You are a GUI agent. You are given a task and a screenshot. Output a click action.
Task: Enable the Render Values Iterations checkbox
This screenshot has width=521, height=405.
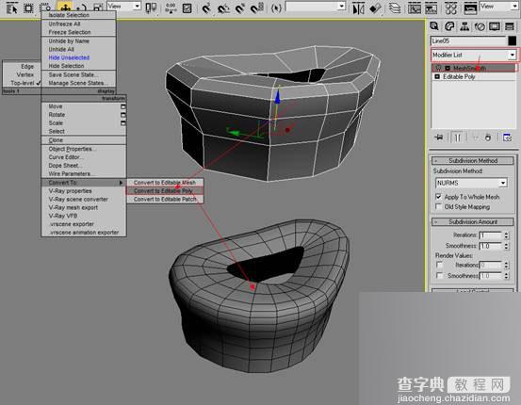point(440,265)
